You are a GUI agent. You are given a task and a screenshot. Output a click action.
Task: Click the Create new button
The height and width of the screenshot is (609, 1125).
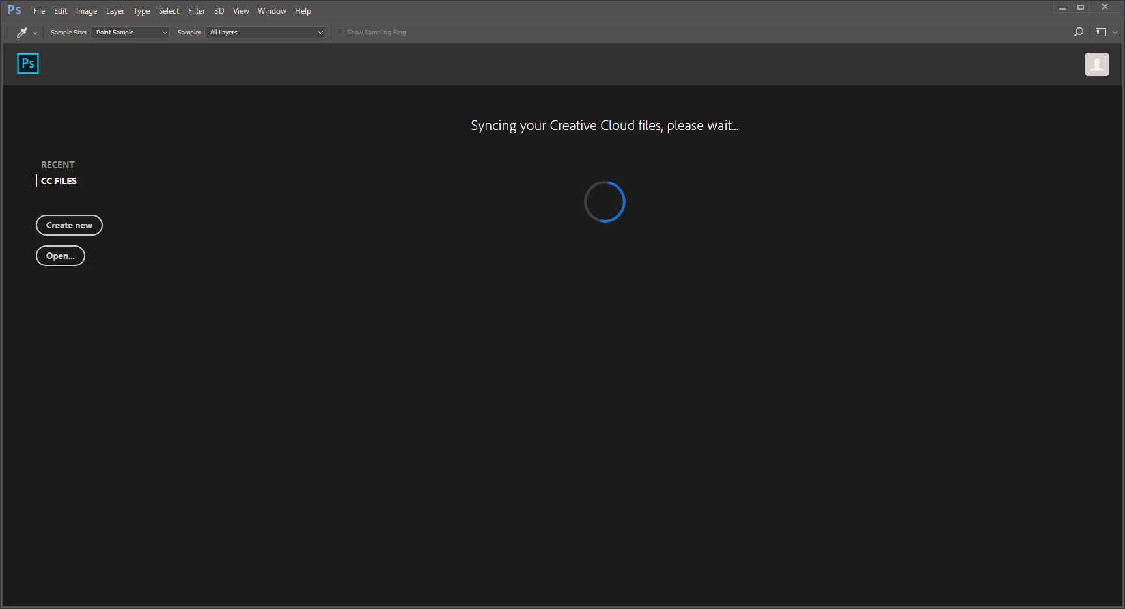click(69, 225)
